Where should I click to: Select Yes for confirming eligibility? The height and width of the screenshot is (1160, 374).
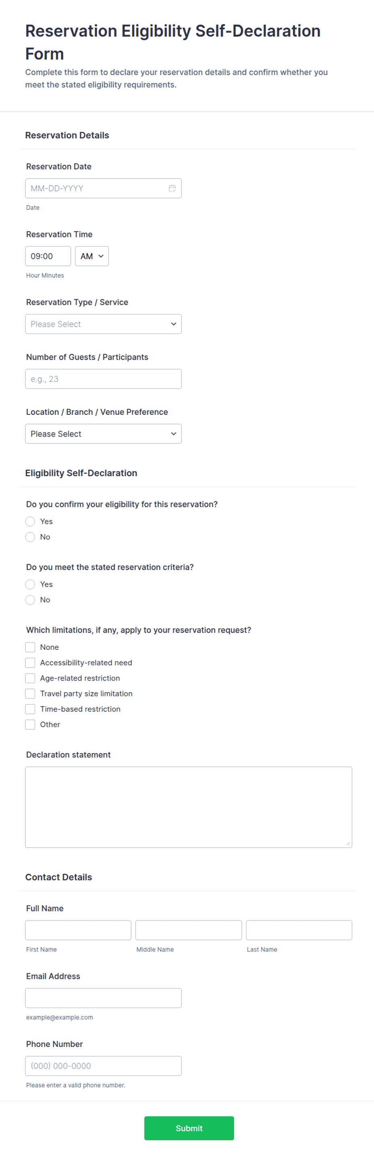click(x=30, y=521)
